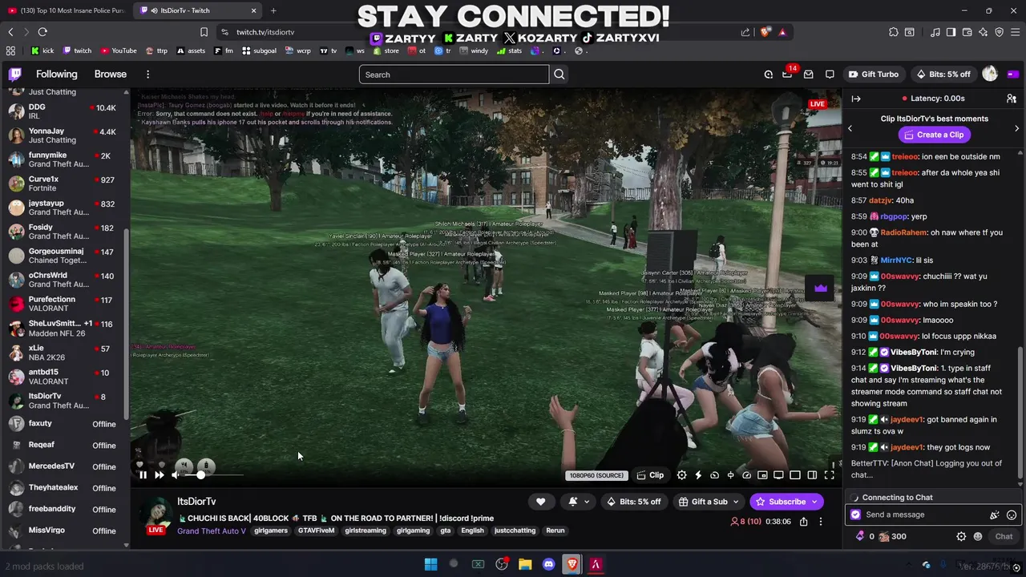The image size is (1026, 577).
Task: Go to Twitch home via logo
Action: (15, 75)
